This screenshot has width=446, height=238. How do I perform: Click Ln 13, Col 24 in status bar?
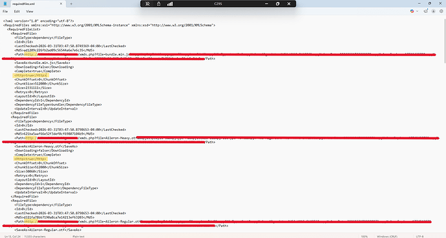point(12,236)
